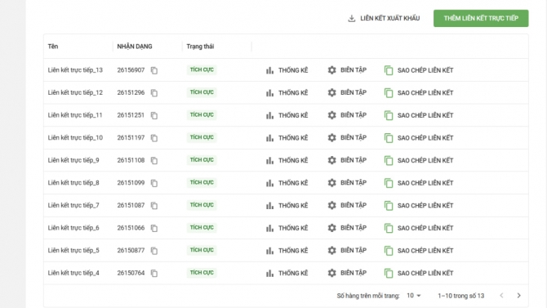This screenshot has height=308, width=547.
Task: Click SAO CHÉP LIÊN KẾT for Liên kết trực tiếp_9
Action: (419, 160)
